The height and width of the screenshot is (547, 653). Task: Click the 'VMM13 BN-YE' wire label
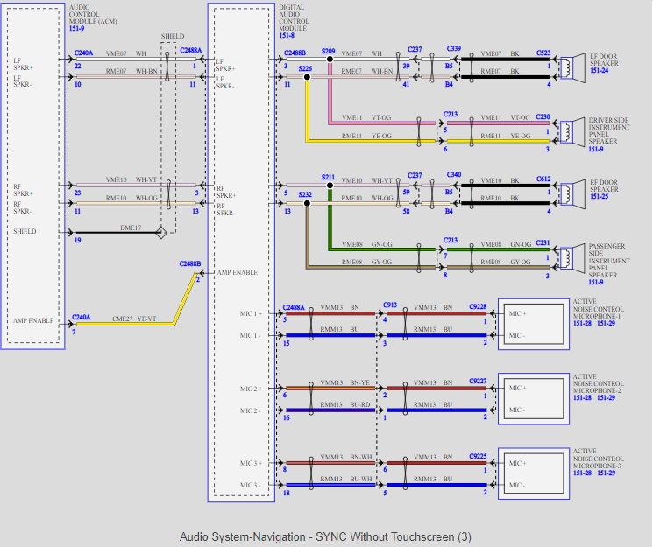pos(344,382)
